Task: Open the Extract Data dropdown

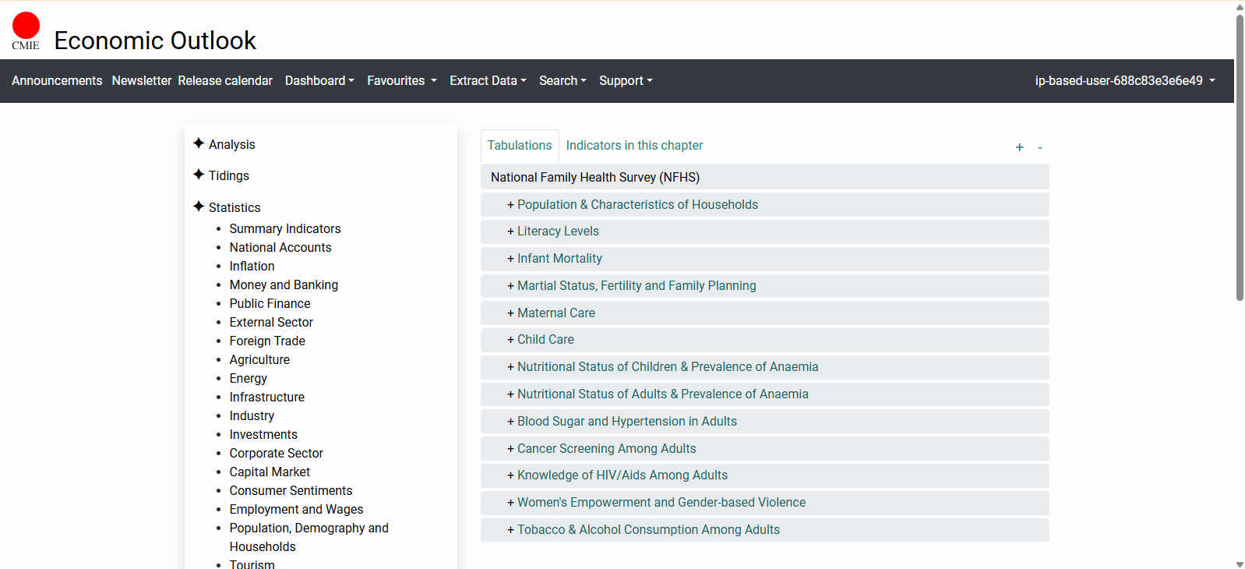Action: click(x=488, y=81)
